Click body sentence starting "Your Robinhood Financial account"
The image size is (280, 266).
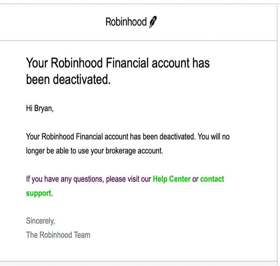[128, 137]
